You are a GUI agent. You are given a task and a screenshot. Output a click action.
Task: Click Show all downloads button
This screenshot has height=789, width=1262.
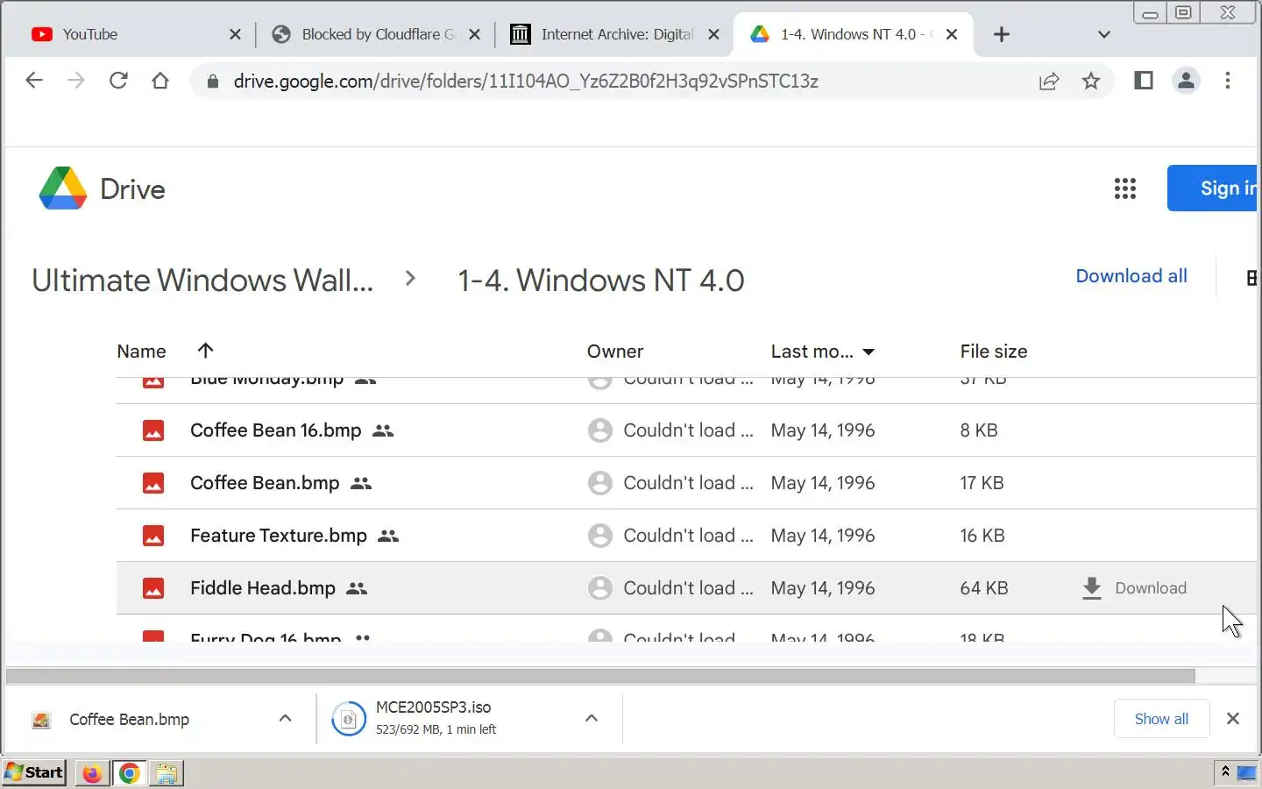1161,719
